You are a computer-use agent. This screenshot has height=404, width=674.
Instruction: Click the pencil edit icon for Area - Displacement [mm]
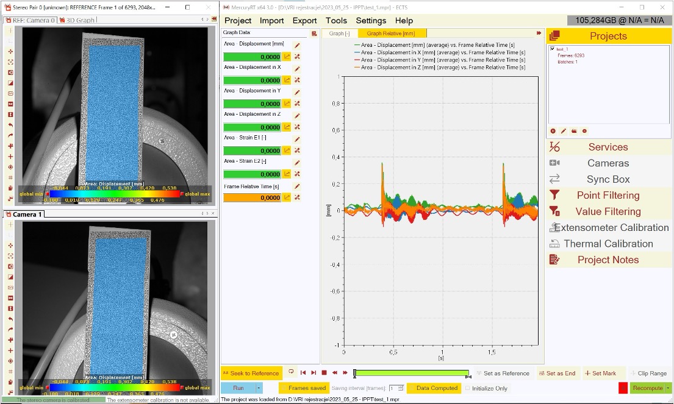coord(297,46)
